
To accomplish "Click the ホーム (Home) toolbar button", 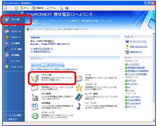I will point(24,8).
